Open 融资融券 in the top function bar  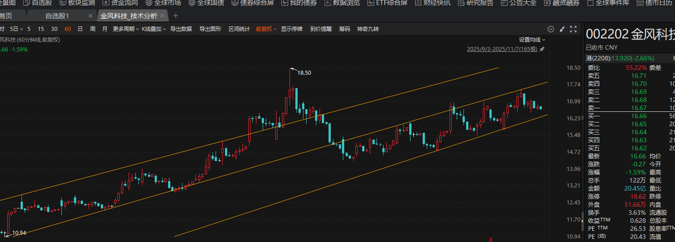click(x=562, y=3)
